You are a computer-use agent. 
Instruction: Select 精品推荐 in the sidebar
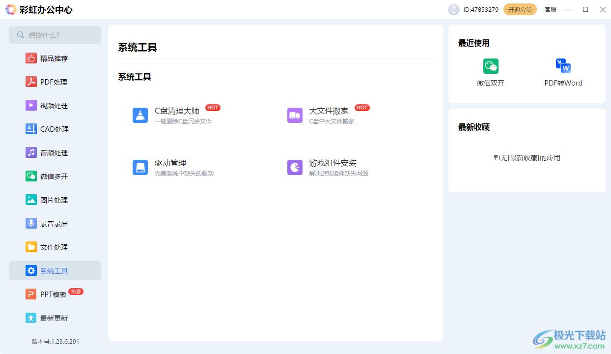[54, 59]
